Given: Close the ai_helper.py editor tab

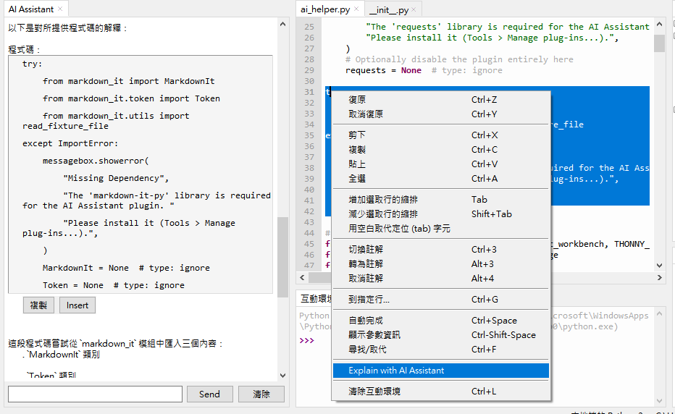Looking at the screenshot, I should pos(356,10).
